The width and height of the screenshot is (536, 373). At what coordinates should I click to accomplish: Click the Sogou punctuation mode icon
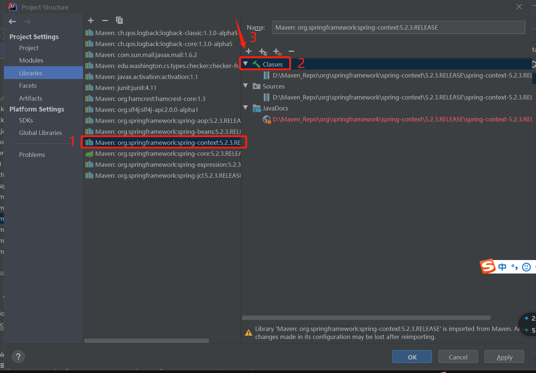pos(514,267)
